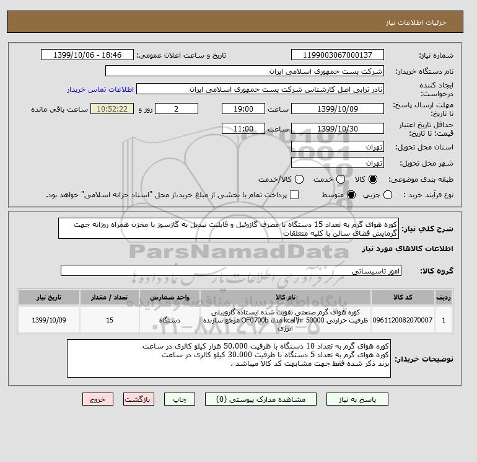Click the need number field 1199003067000137
Image resolution: width=477 pixels, height=462 pixels.
[x=338, y=55]
